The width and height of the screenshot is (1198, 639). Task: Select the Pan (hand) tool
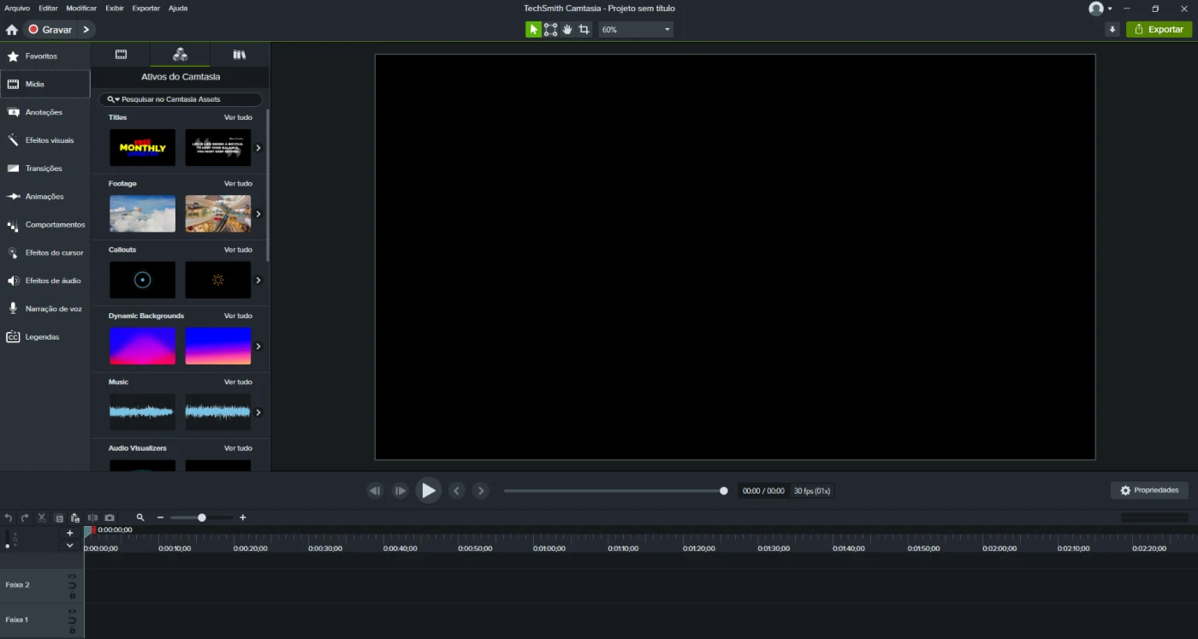pyautogui.click(x=566, y=28)
